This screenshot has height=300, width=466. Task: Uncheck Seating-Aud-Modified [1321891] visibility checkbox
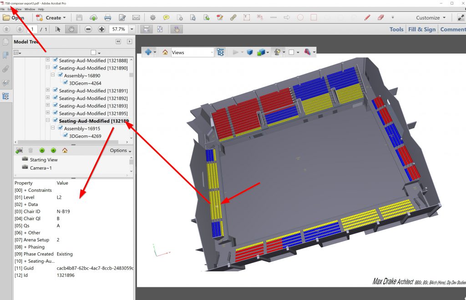[x=55, y=90]
